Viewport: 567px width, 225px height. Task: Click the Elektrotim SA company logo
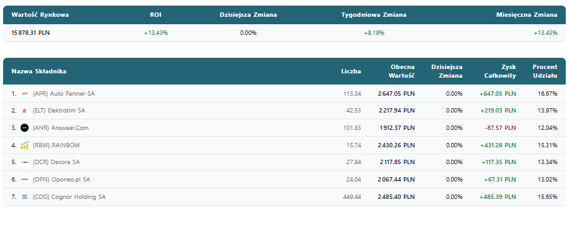(25, 111)
